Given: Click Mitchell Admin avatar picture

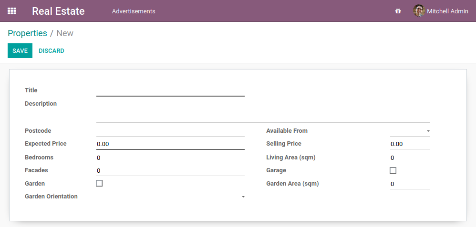Looking at the screenshot, I should (419, 11).
